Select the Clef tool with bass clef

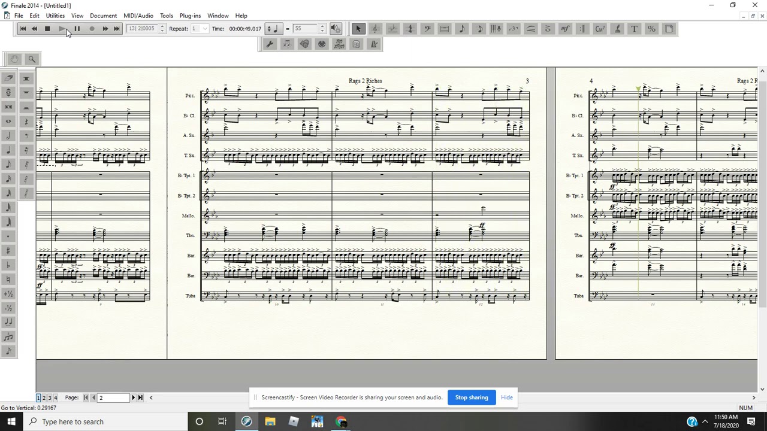click(x=427, y=29)
